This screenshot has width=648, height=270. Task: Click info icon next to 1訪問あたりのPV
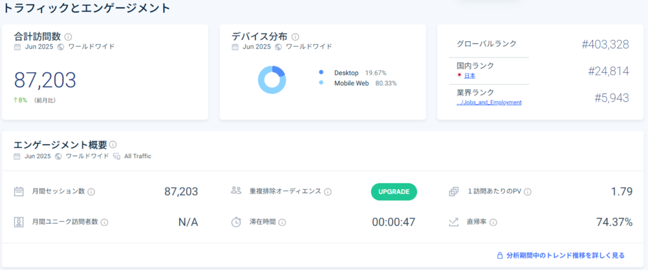point(527,192)
